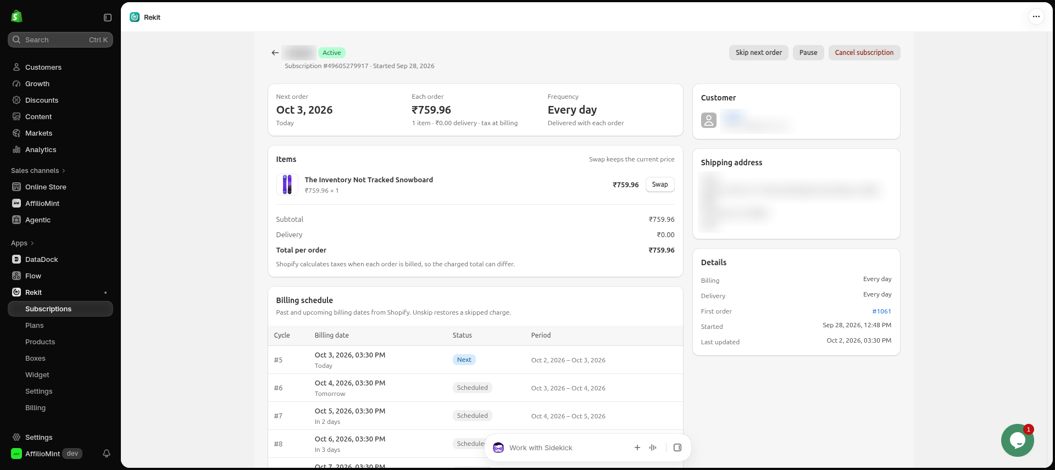The width and height of the screenshot is (1055, 470).
Task: Click the Agentic channel icon
Action: pyautogui.click(x=16, y=220)
